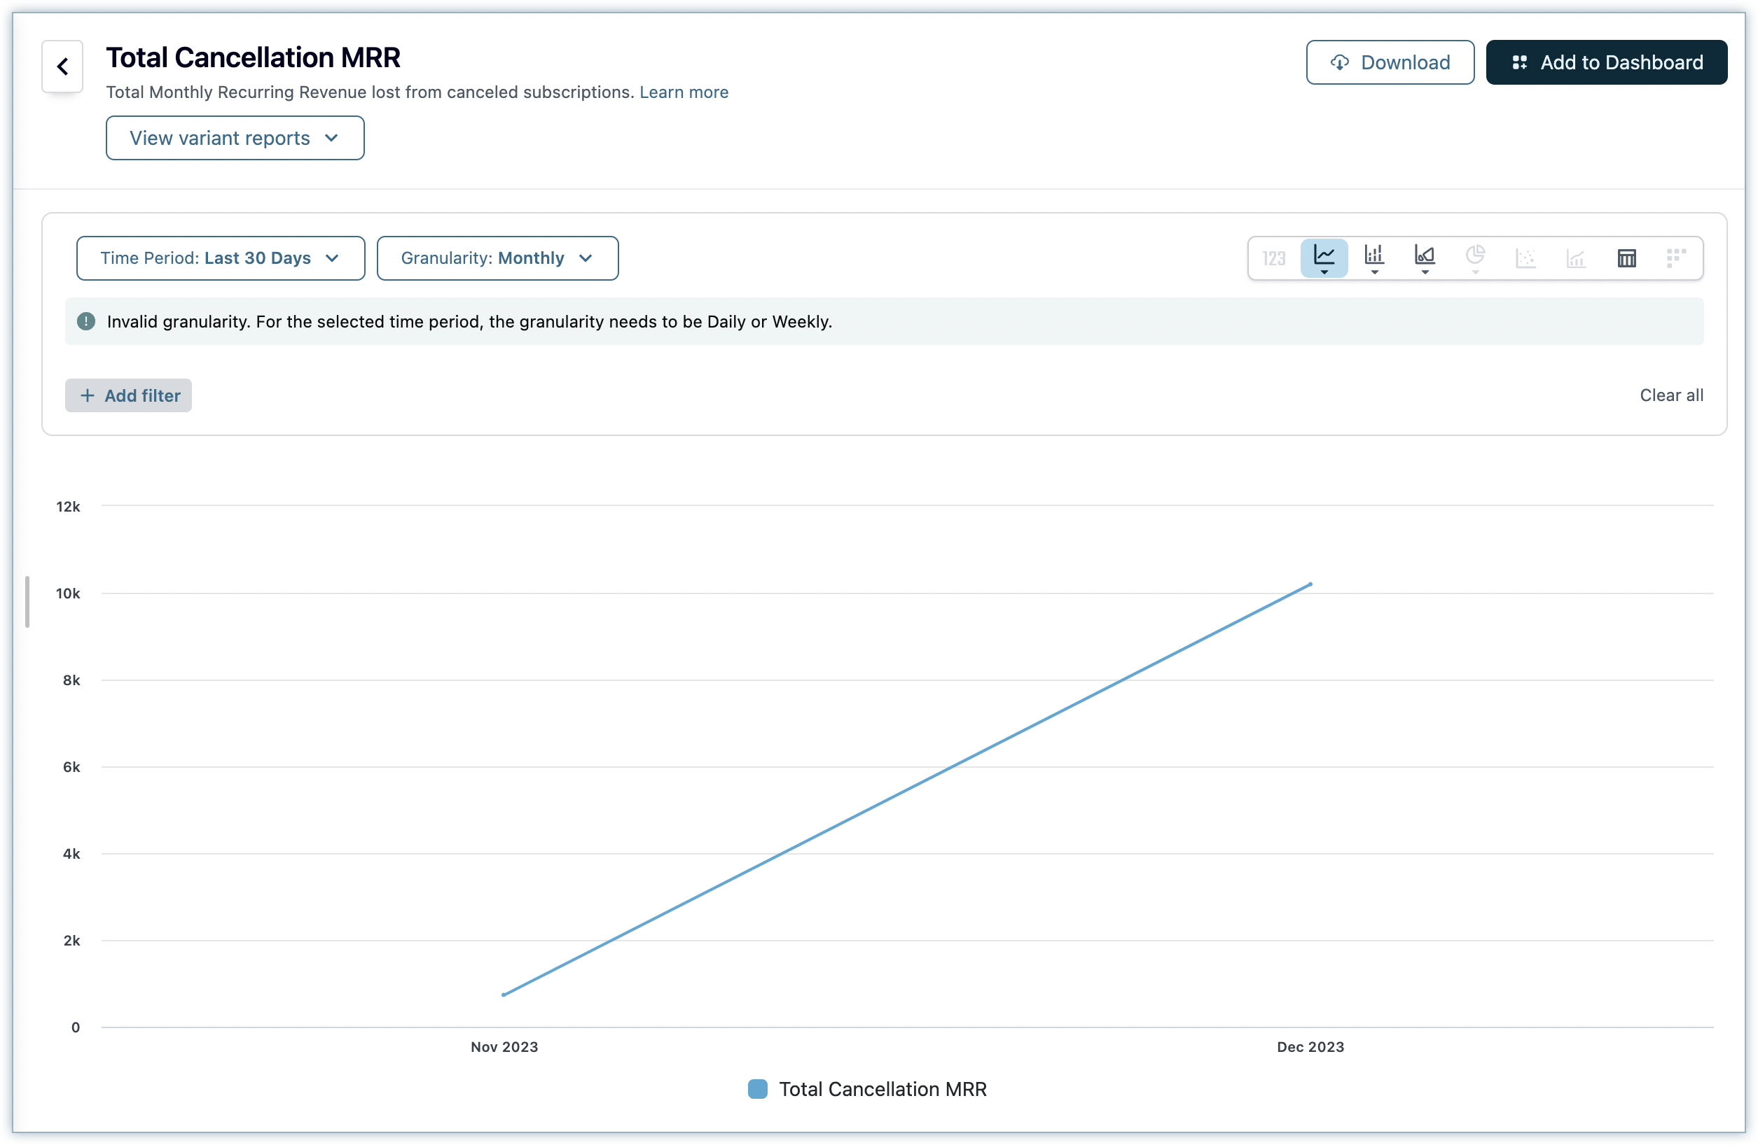
Task: Select the table view icon
Action: pyautogui.click(x=1626, y=258)
